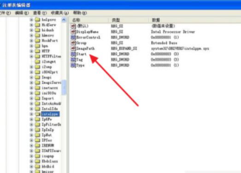Image resolution: width=241 pixels, height=173 pixels.
Task: Expand the i2omp key
Action: point(31,67)
